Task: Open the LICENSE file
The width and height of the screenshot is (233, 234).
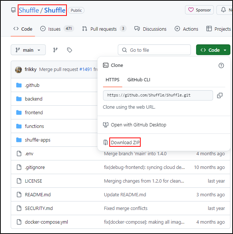Action: click(x=34, y=181)
